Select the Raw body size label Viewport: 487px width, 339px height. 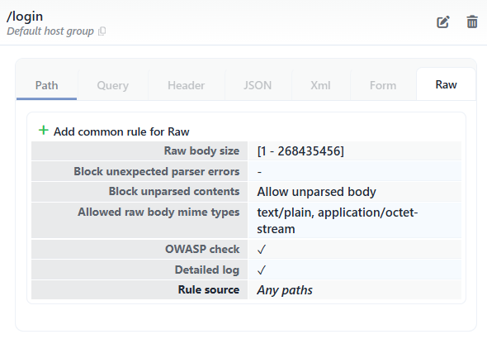[x=201, y=150]
